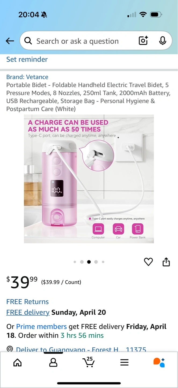Viewport: 178px width, 388px height.
Task: Open the account profile tab
Action: click(53, 363)
